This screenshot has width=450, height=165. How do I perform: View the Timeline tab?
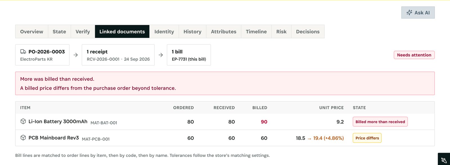[256, 31]
